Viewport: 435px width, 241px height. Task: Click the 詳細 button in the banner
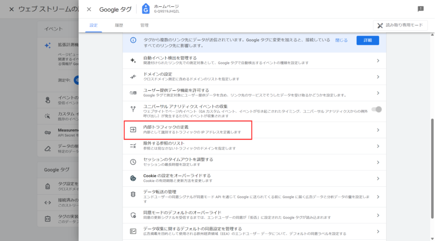tap(367, 40)
